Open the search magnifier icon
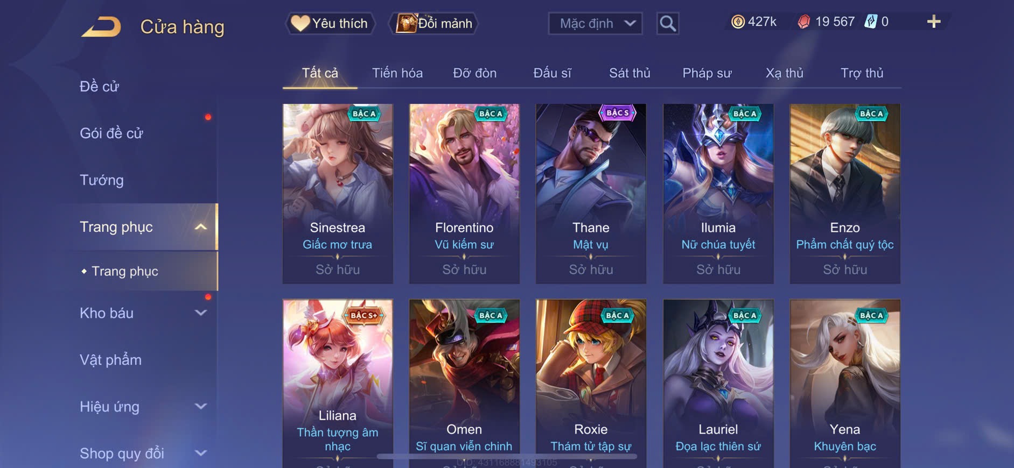 click(x=668, y=24)
